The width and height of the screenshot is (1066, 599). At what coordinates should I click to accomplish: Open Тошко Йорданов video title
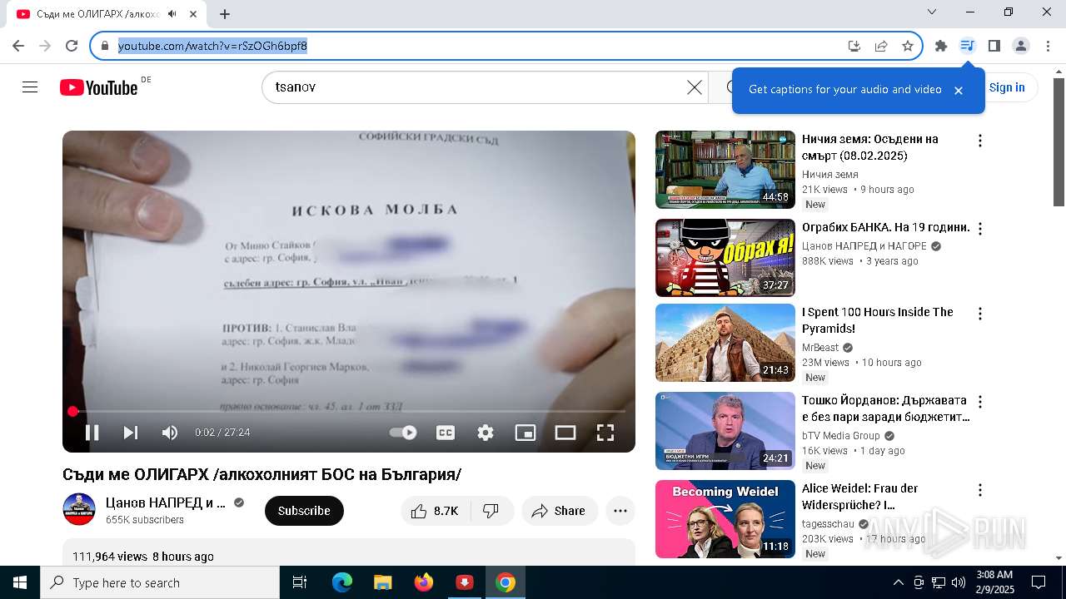tap(885, 408)
